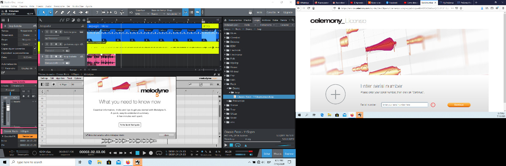
Task: Select the Arrow tool in Studio One toolbar
Action: coord(44,12)
